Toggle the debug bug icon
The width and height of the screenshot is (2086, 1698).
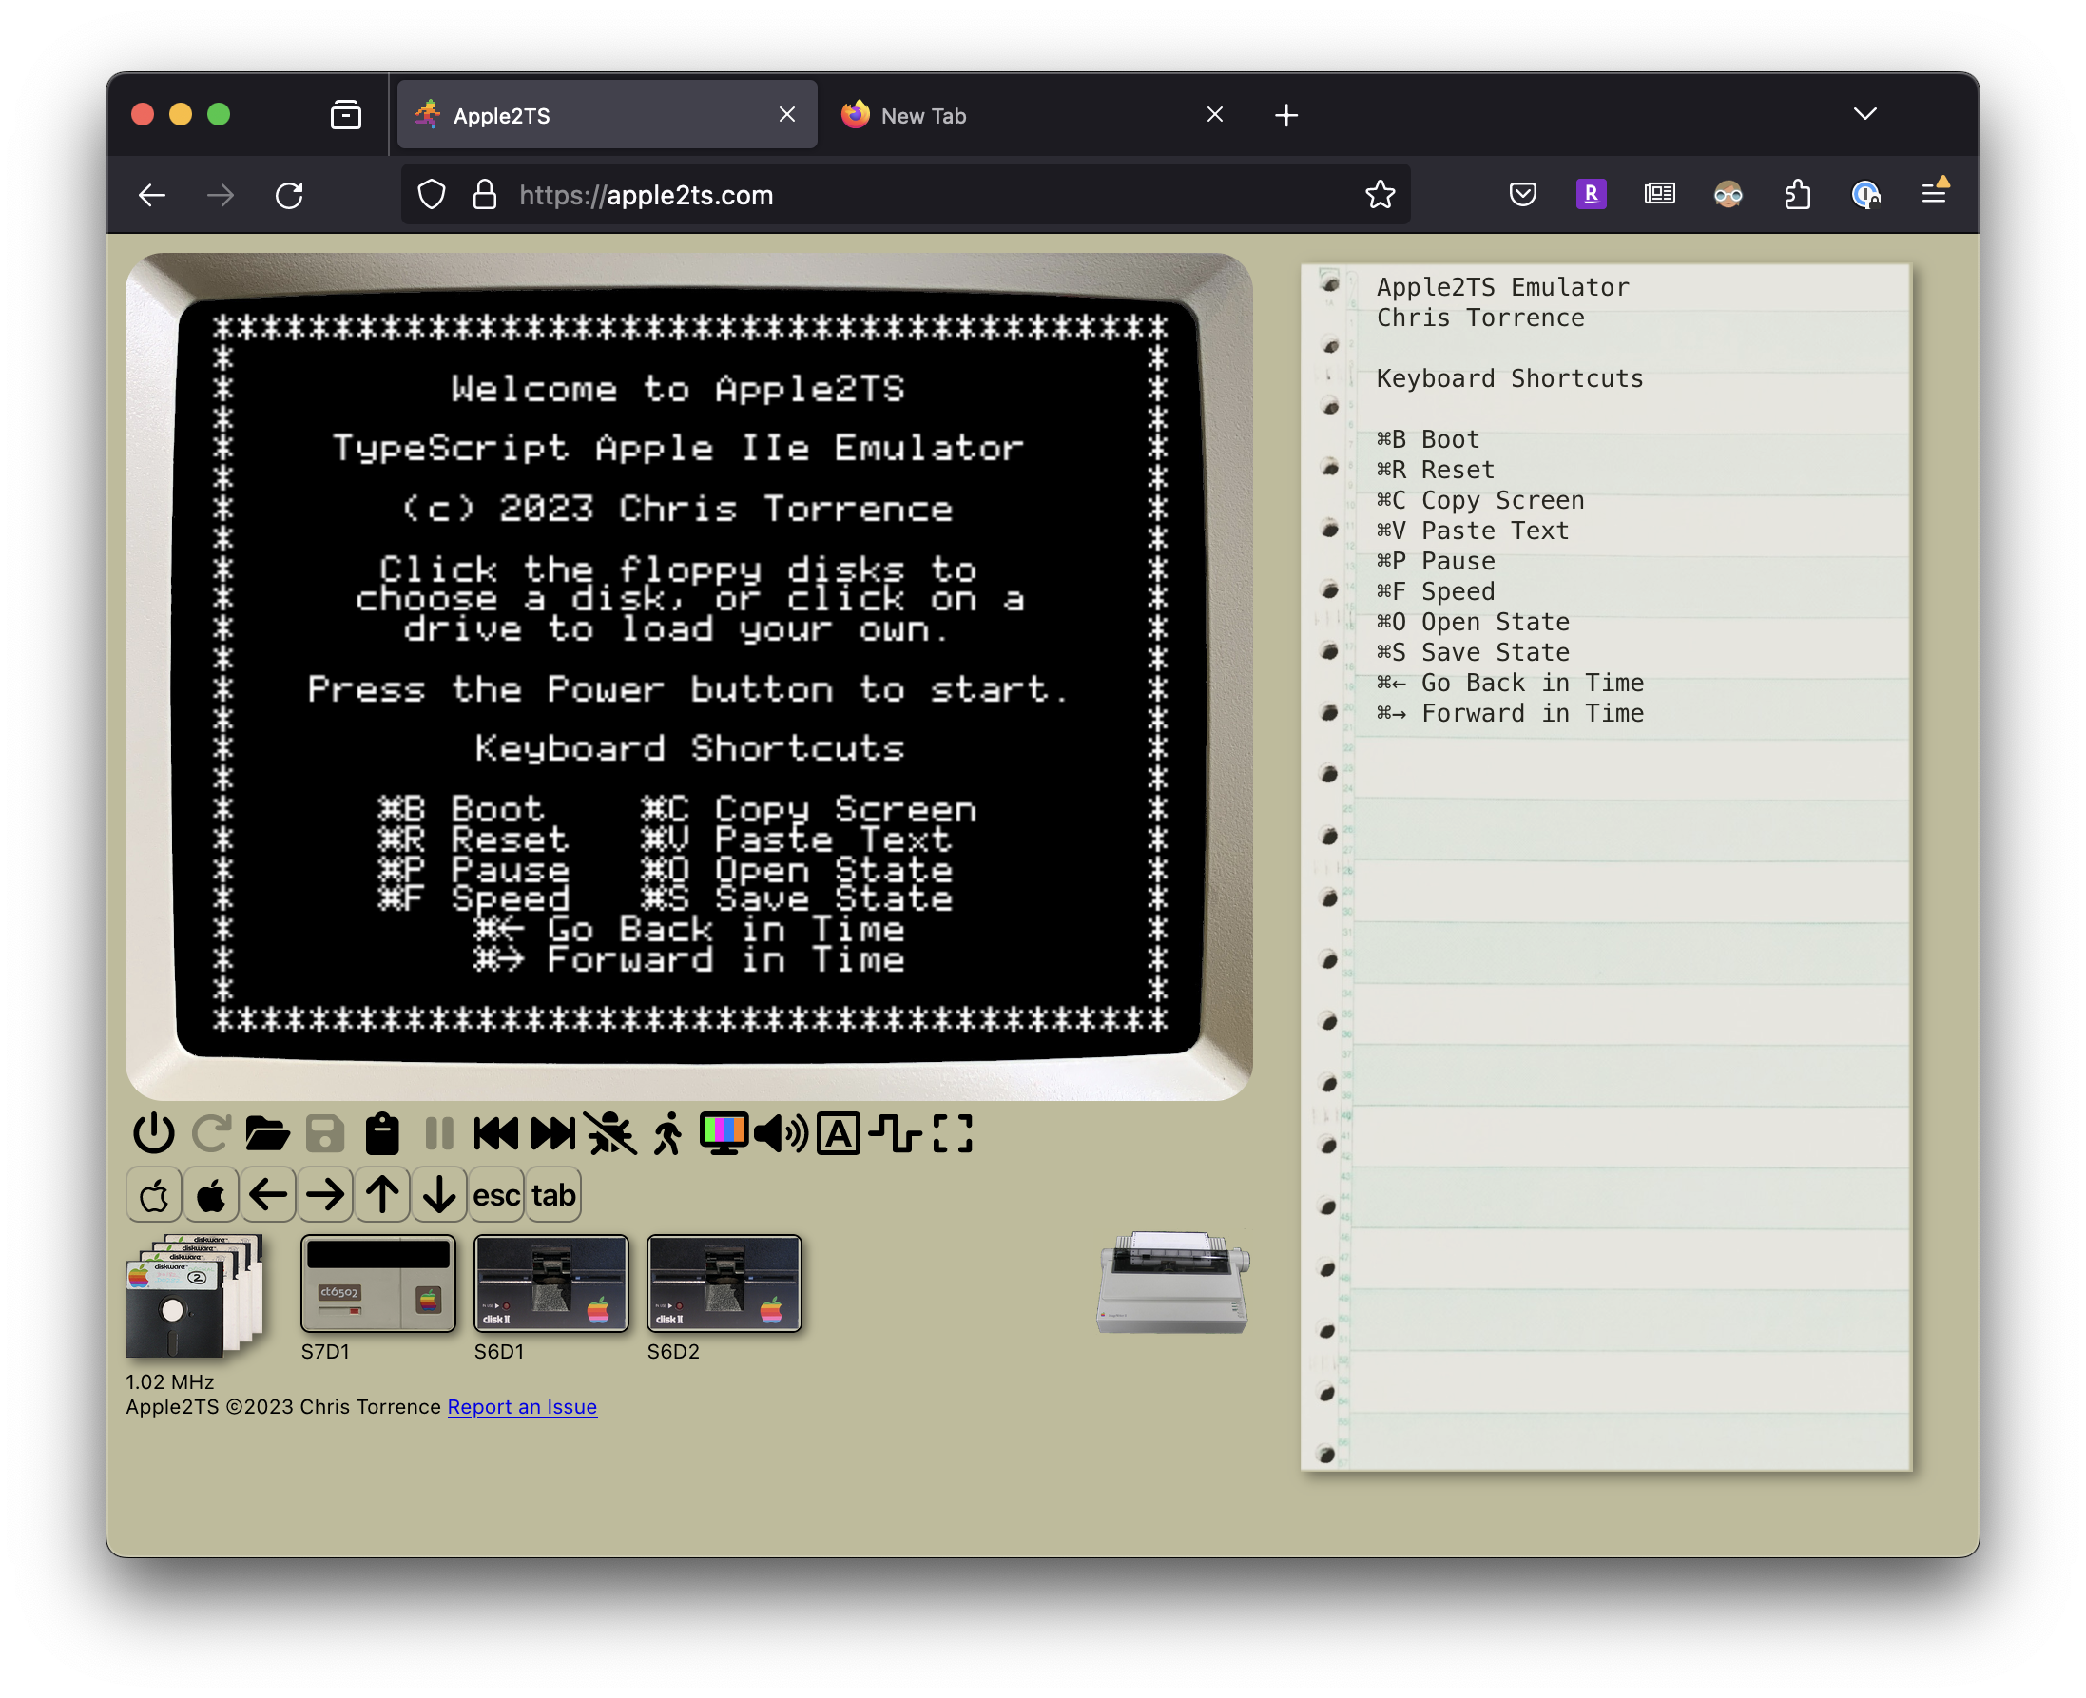pyautogui.click(x=610, y=1134)
